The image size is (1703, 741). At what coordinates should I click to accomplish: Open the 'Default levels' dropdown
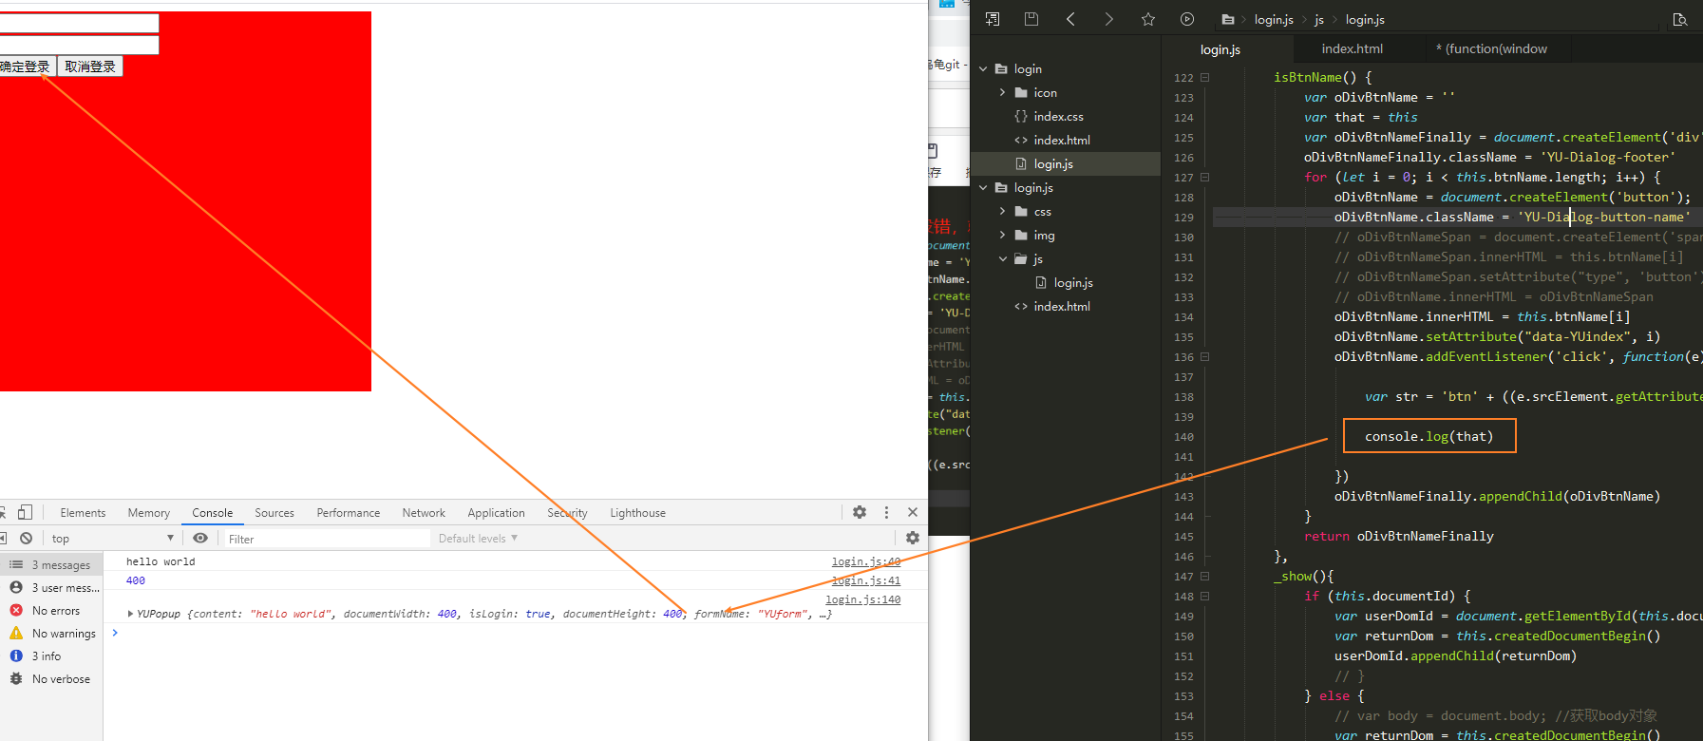pos(478,538)
